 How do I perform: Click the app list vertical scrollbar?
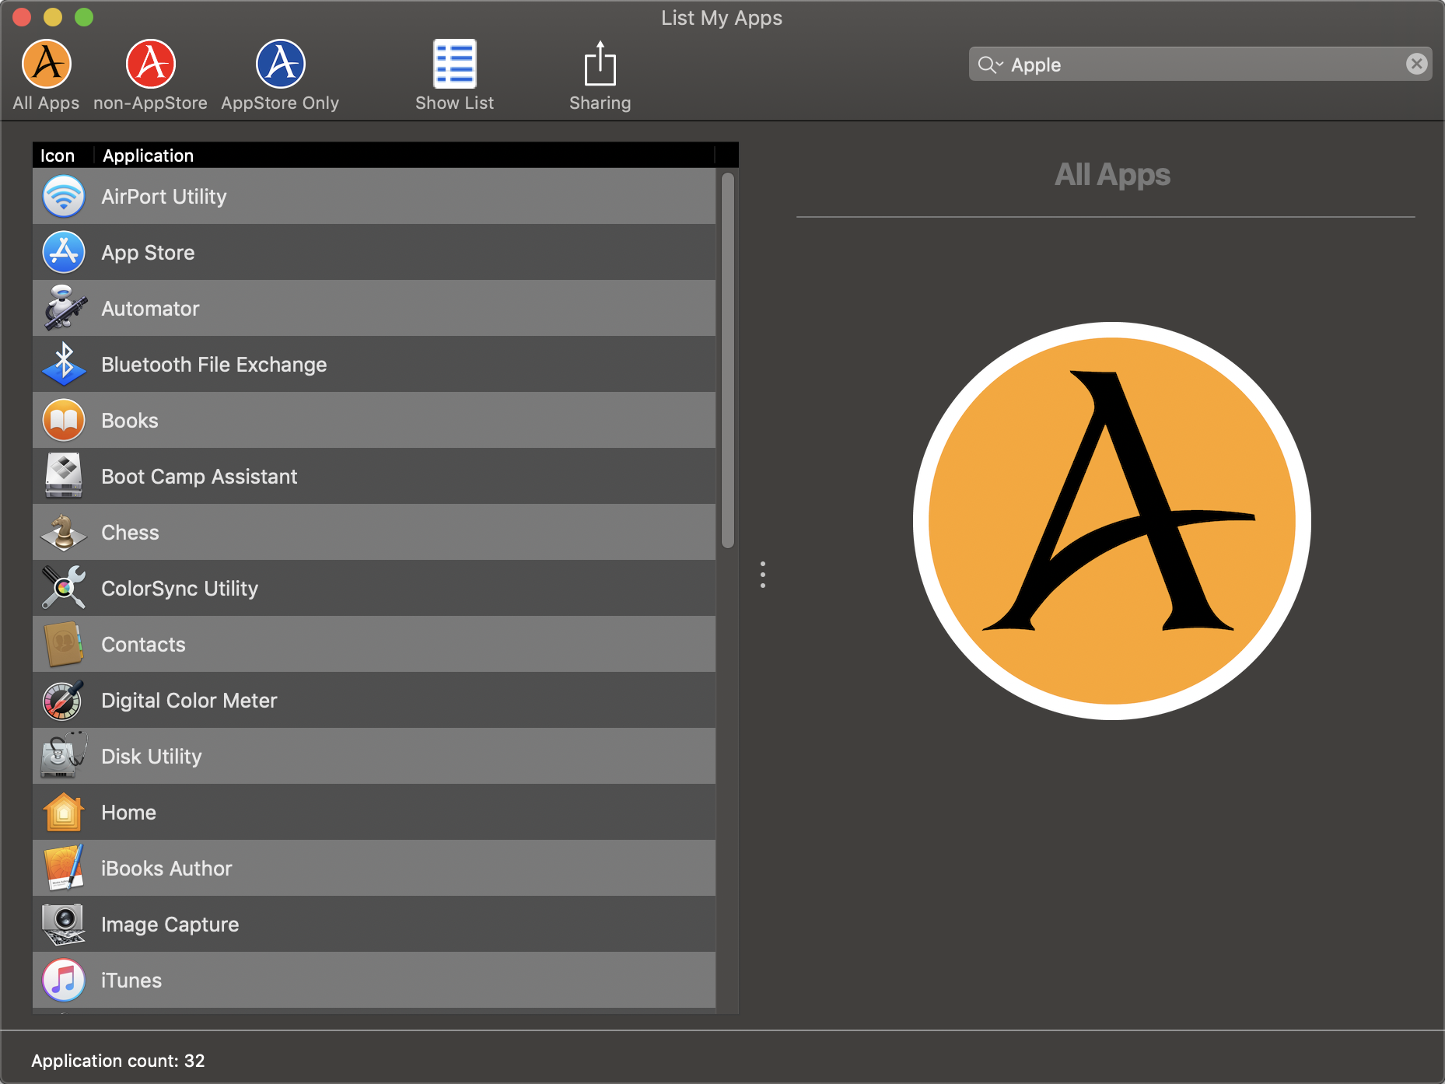[728, 361]
